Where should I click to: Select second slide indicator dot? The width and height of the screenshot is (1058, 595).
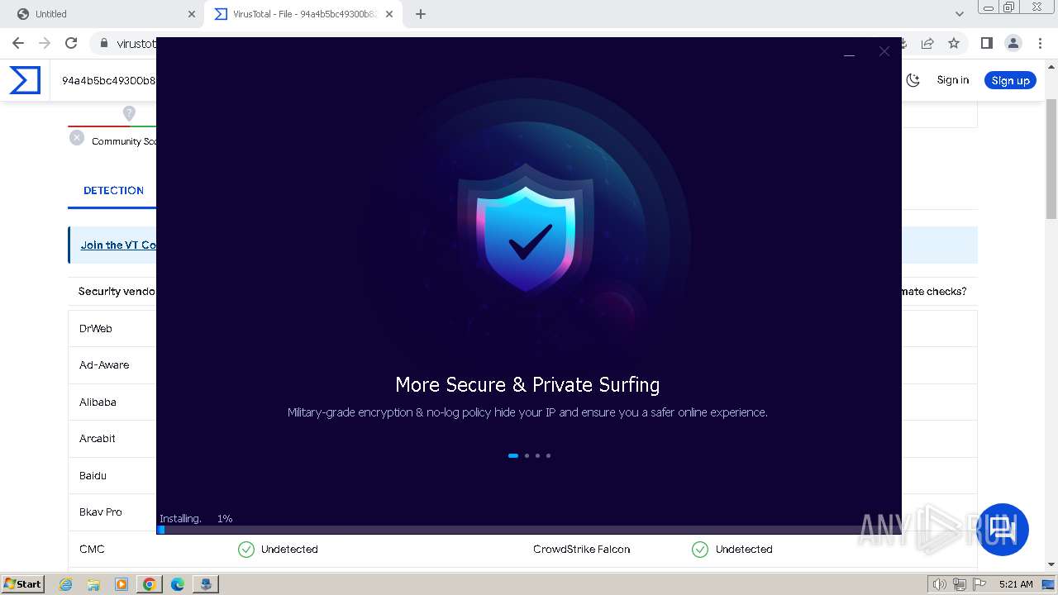(527, 455)
